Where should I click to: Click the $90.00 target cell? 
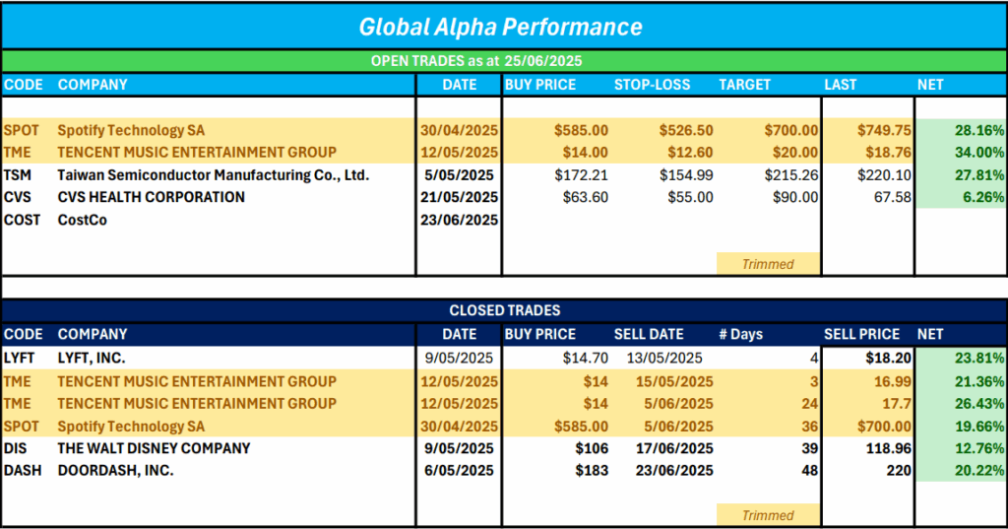(x=795, y=197)
